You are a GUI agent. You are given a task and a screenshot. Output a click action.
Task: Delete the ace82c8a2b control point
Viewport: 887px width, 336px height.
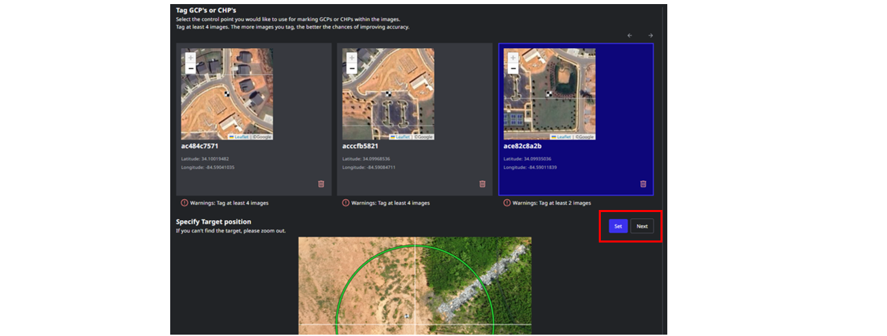point(643,184)
